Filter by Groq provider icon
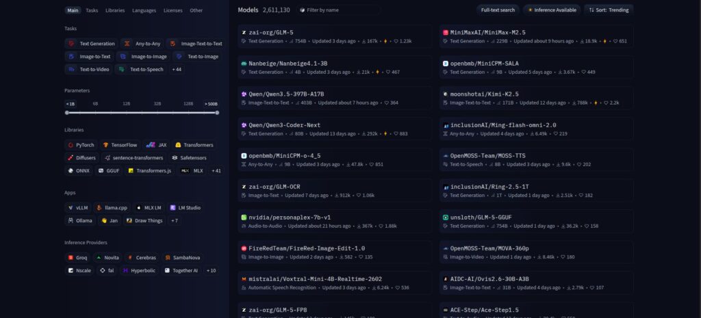Screen dimensions: 701x318 pyautogui.click(x=71, y=258)
